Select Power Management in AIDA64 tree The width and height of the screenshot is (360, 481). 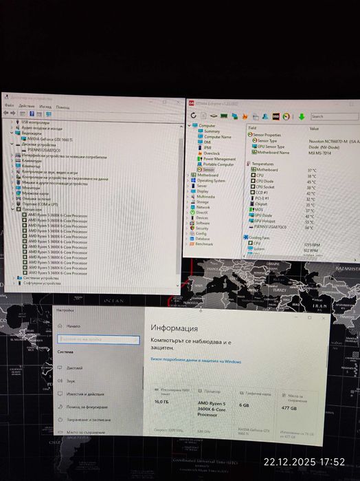point(216,158)
